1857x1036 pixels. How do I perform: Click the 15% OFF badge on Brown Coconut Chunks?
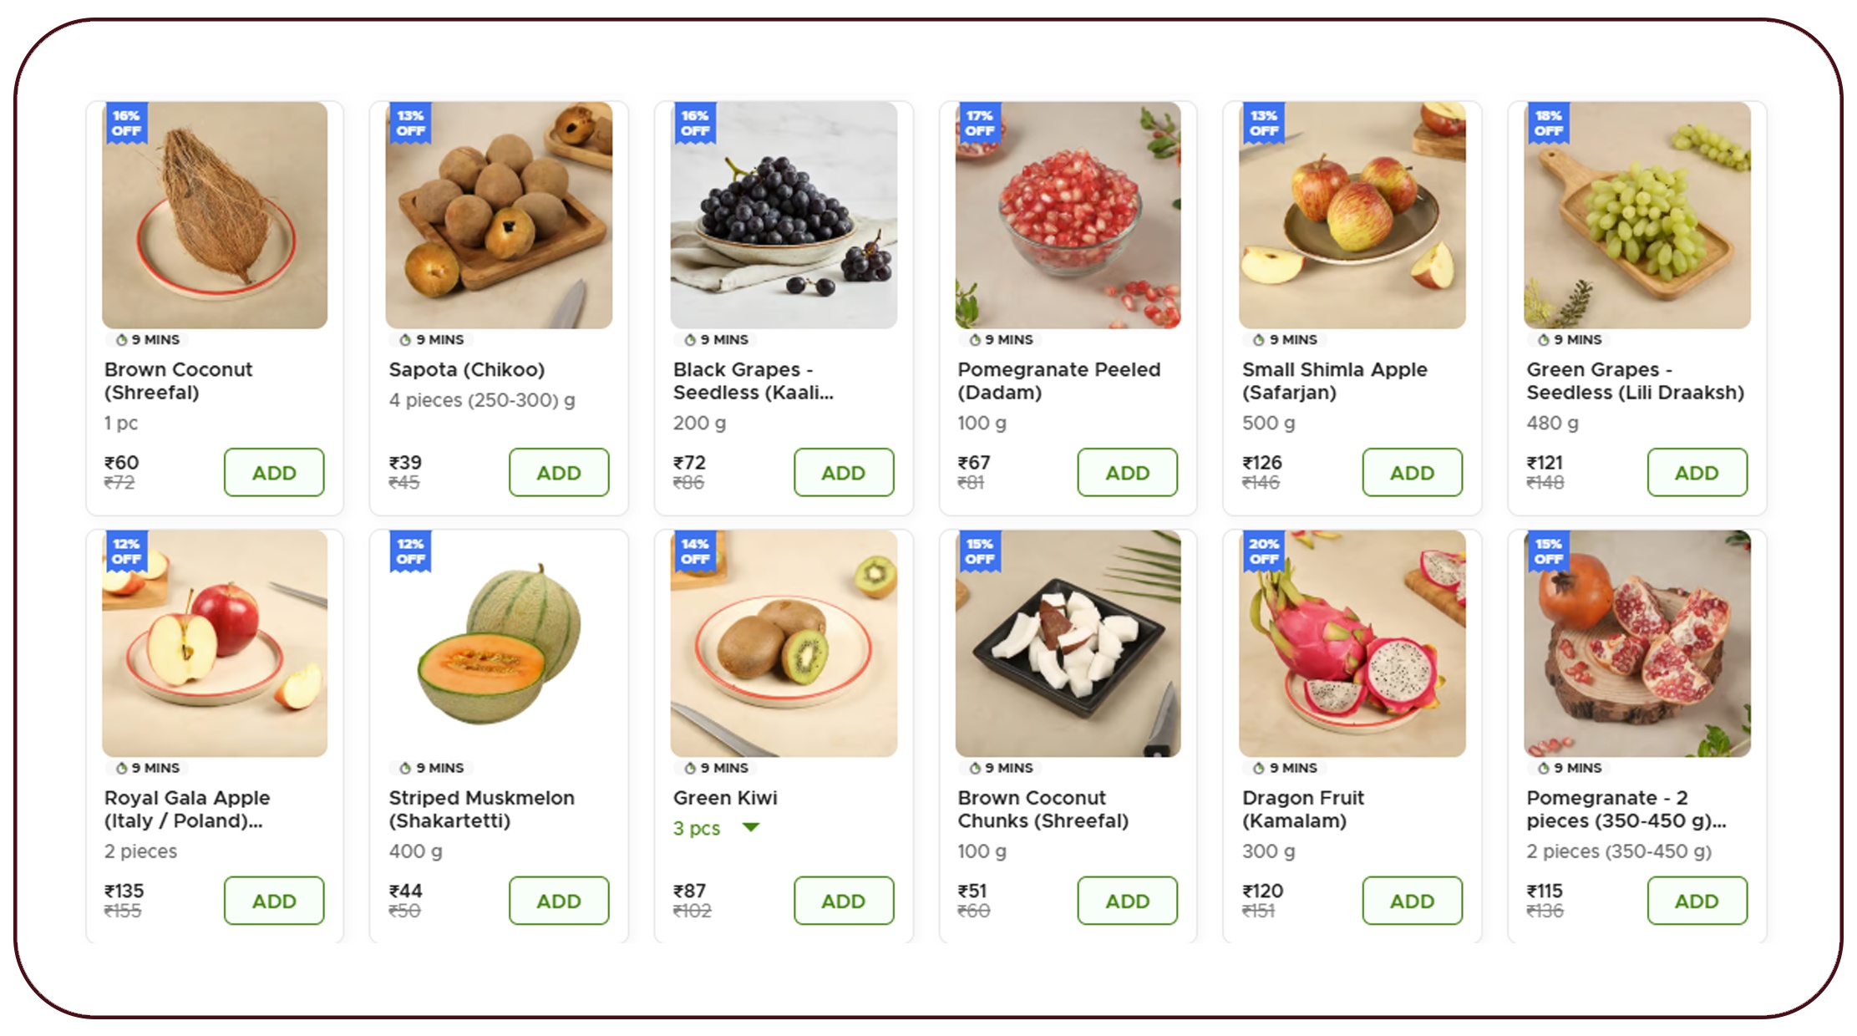click(979, 552)
